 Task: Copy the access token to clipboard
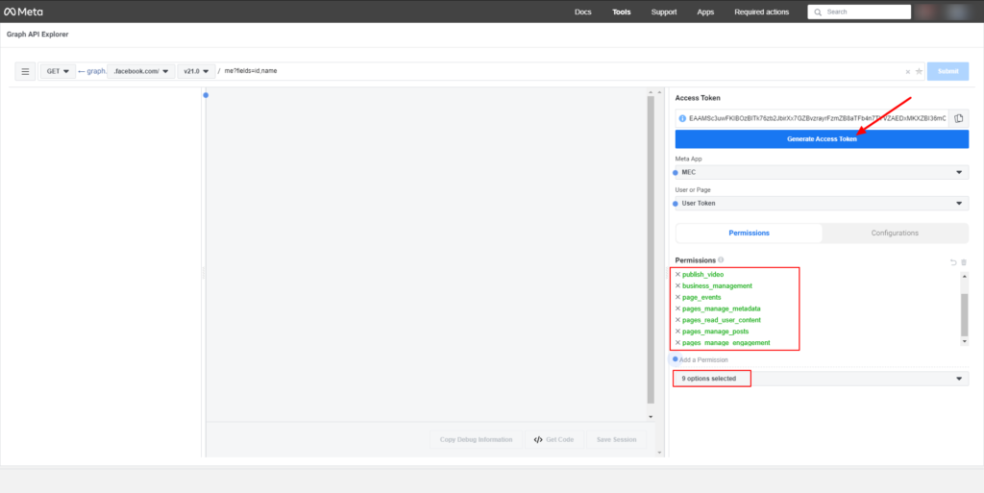click(958, 118)
